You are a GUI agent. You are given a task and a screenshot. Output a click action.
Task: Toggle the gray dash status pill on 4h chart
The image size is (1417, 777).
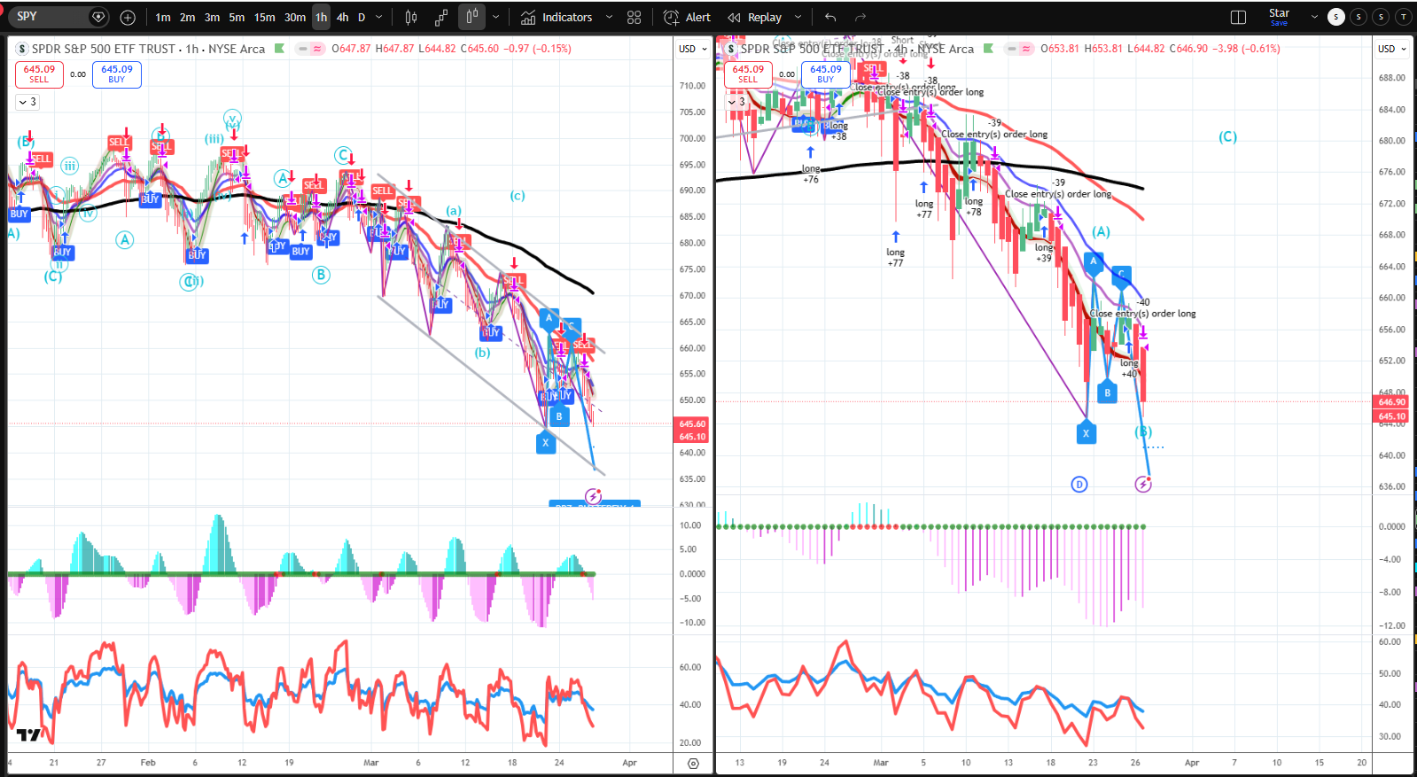(1012, 49)
